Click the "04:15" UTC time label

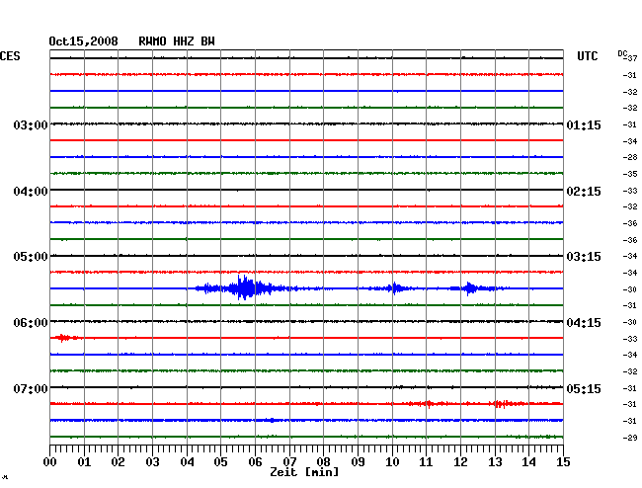pos(584,323)
